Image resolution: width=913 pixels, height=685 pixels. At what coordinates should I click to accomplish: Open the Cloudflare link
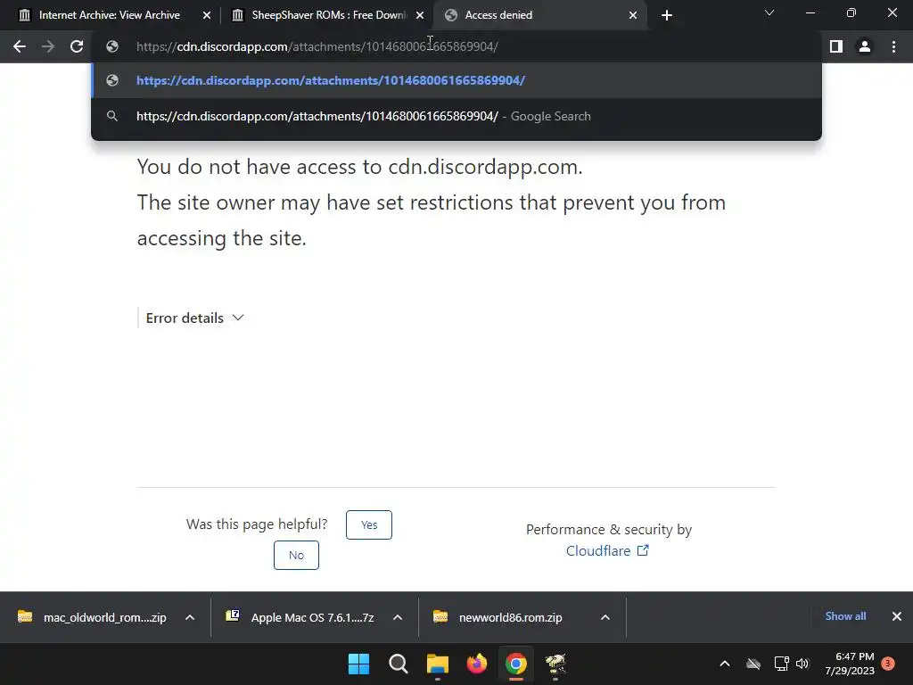point(607,550)
